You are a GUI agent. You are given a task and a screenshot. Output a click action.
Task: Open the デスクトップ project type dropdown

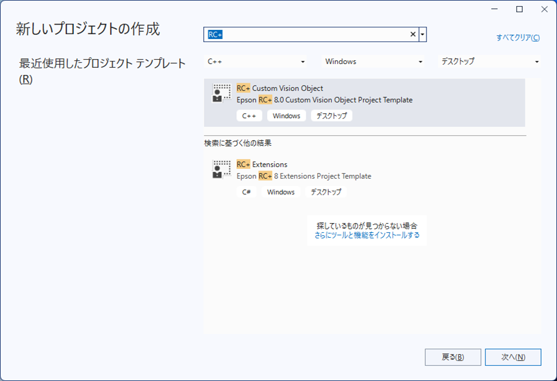(x=490, y=62)
